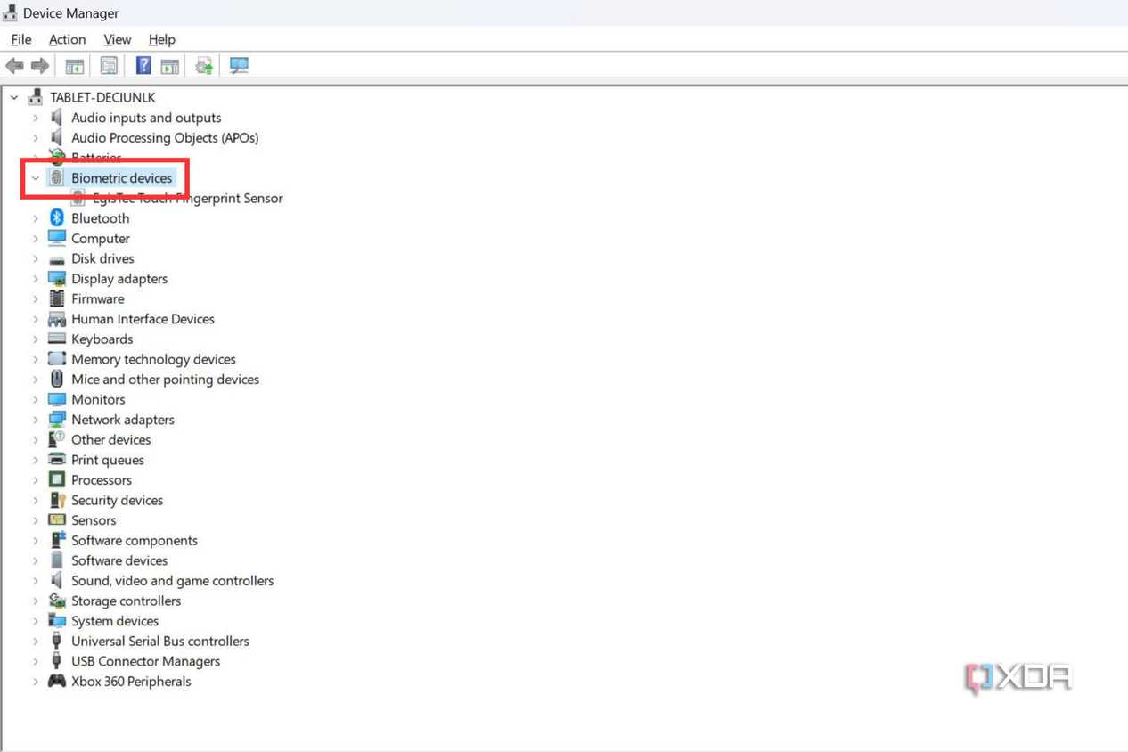The height and width of the screenshot is (752, 1128).
Task: Expand the Storage controllers chevron
Action: coord(36,601)
